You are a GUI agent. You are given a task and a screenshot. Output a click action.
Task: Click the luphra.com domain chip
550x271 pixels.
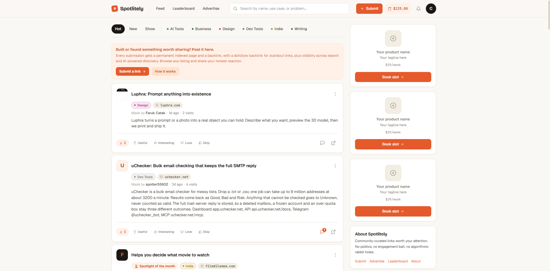click(168, 105)
